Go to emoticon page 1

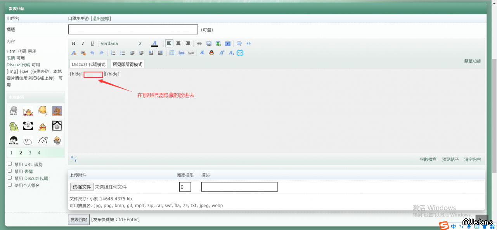point(12,153)
